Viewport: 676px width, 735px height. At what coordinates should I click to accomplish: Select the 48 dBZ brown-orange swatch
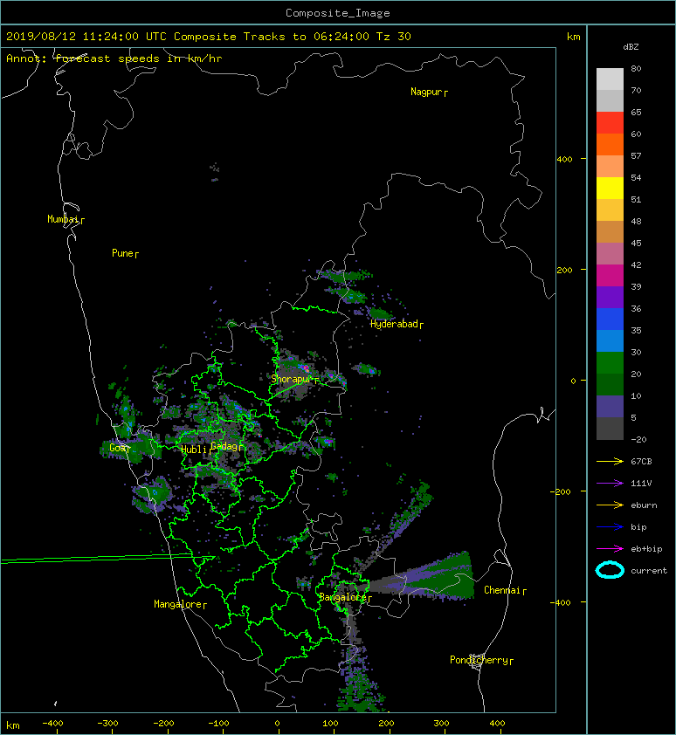610,231
